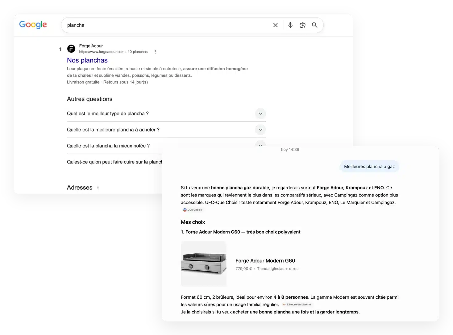The width and height of the screenshot is (453, 335).
Task: Click the "779,00 €" price
Action: (243, 269)
